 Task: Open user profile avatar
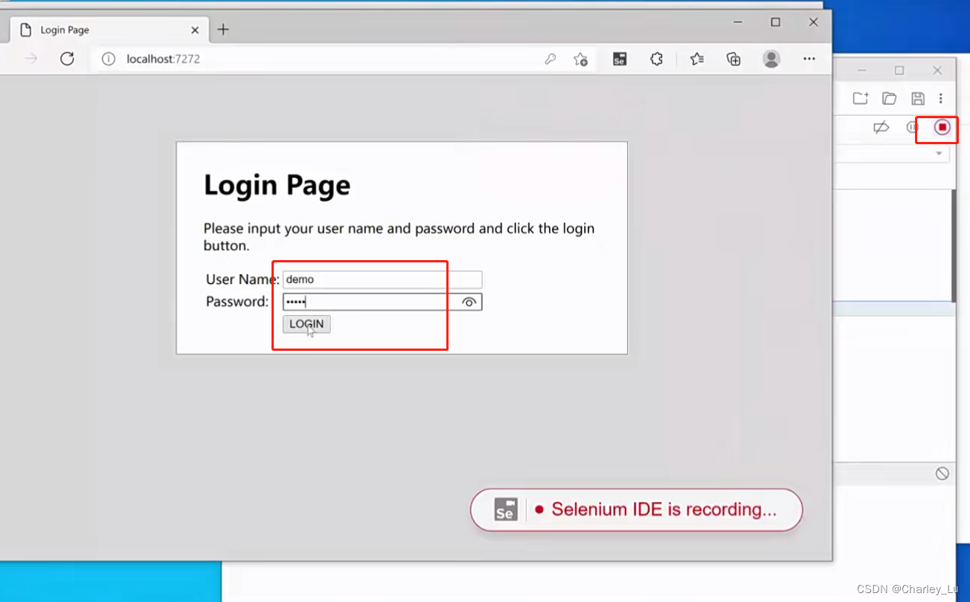coord(771,59)
